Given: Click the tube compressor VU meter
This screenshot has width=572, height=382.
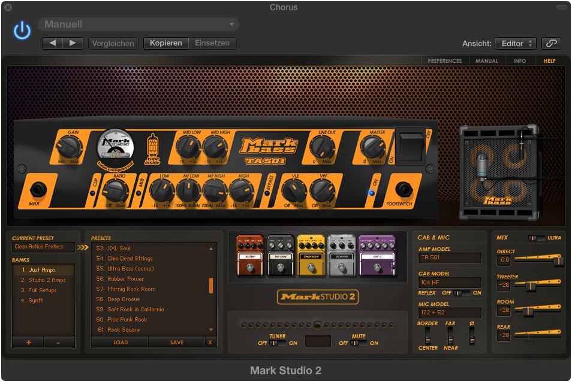Looking at the screenshot, I should point(115,145).
